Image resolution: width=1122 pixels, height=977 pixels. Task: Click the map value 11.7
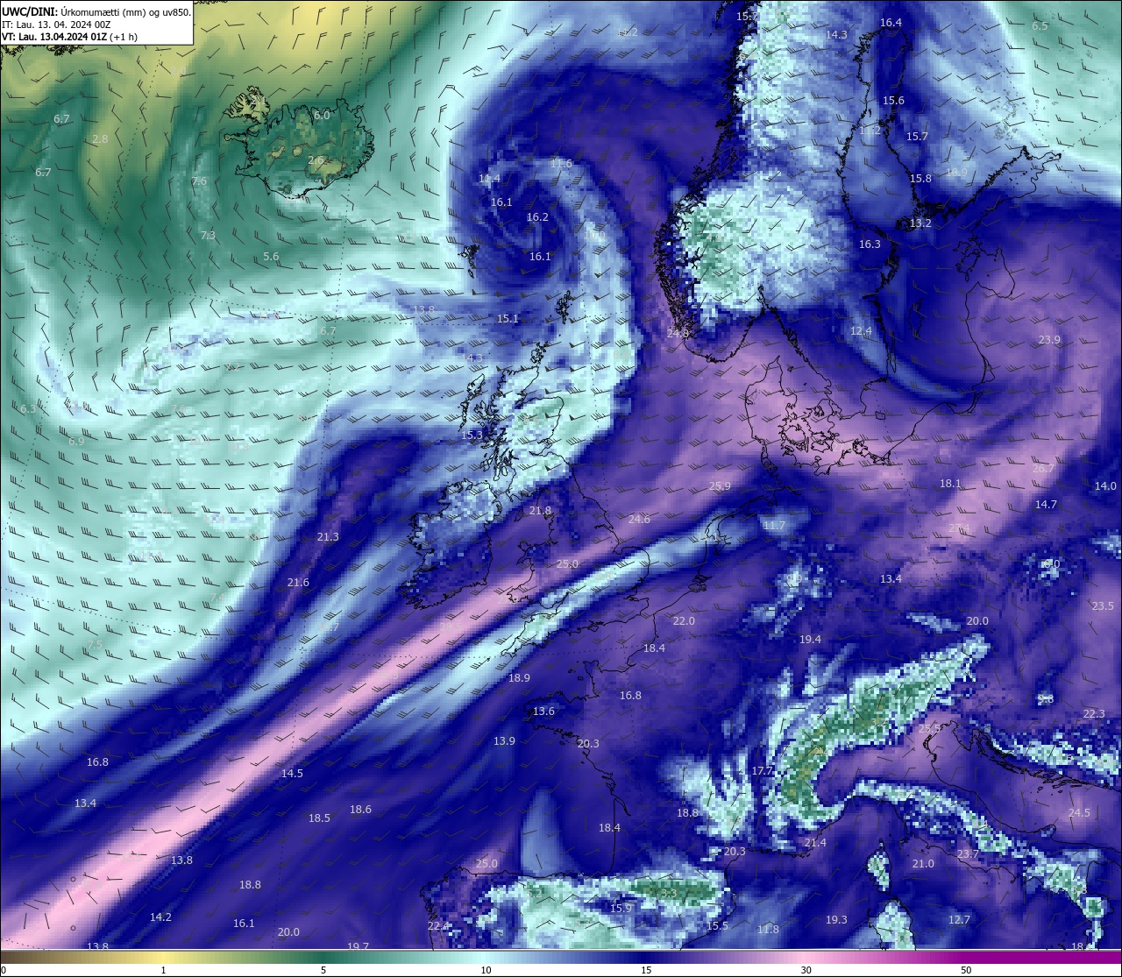(x=774, y=526)
